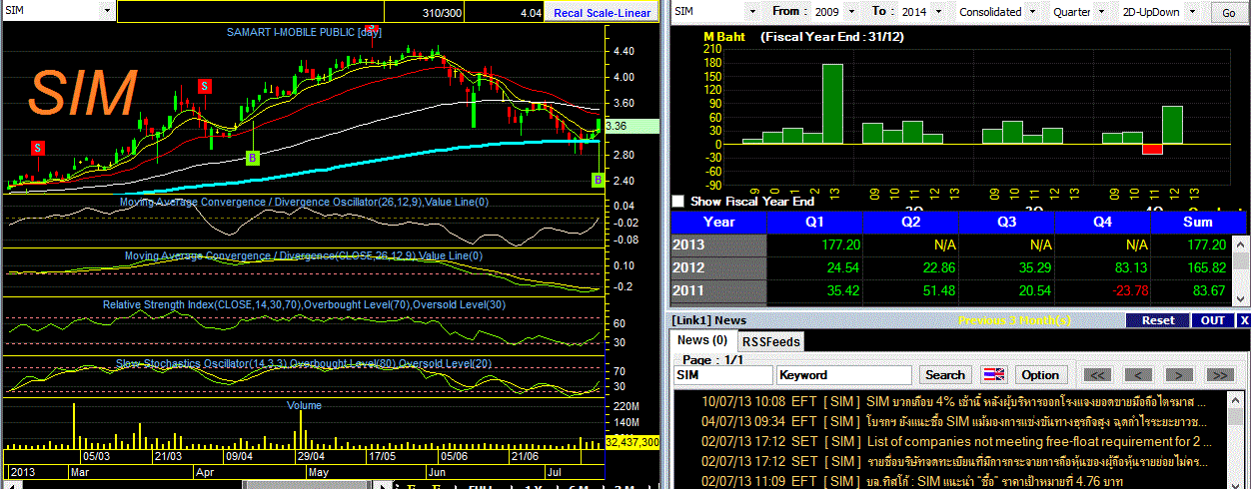Switch to the RSSFeeds tab
The image size is (1251, 489).
(x=772, y=341)
